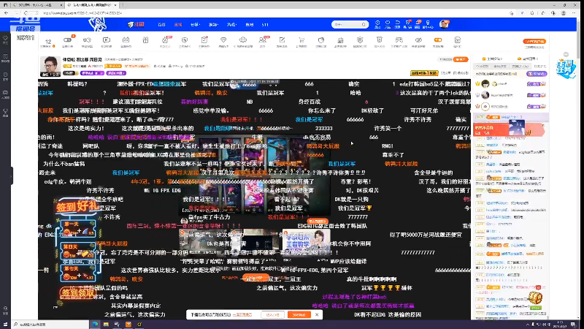Open the 首页 navigation item
This screenshot has height=329, width=584.
tap(161, 25)
